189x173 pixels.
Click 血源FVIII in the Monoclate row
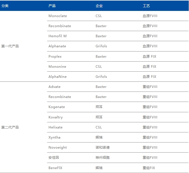point(150,16)
